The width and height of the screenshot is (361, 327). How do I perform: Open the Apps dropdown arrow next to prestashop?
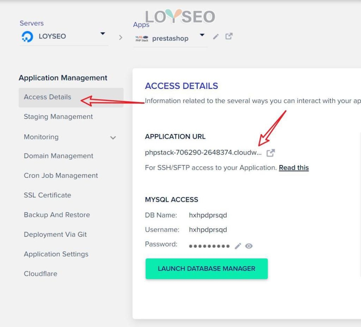pyautogui.click(x=202, y=35)
